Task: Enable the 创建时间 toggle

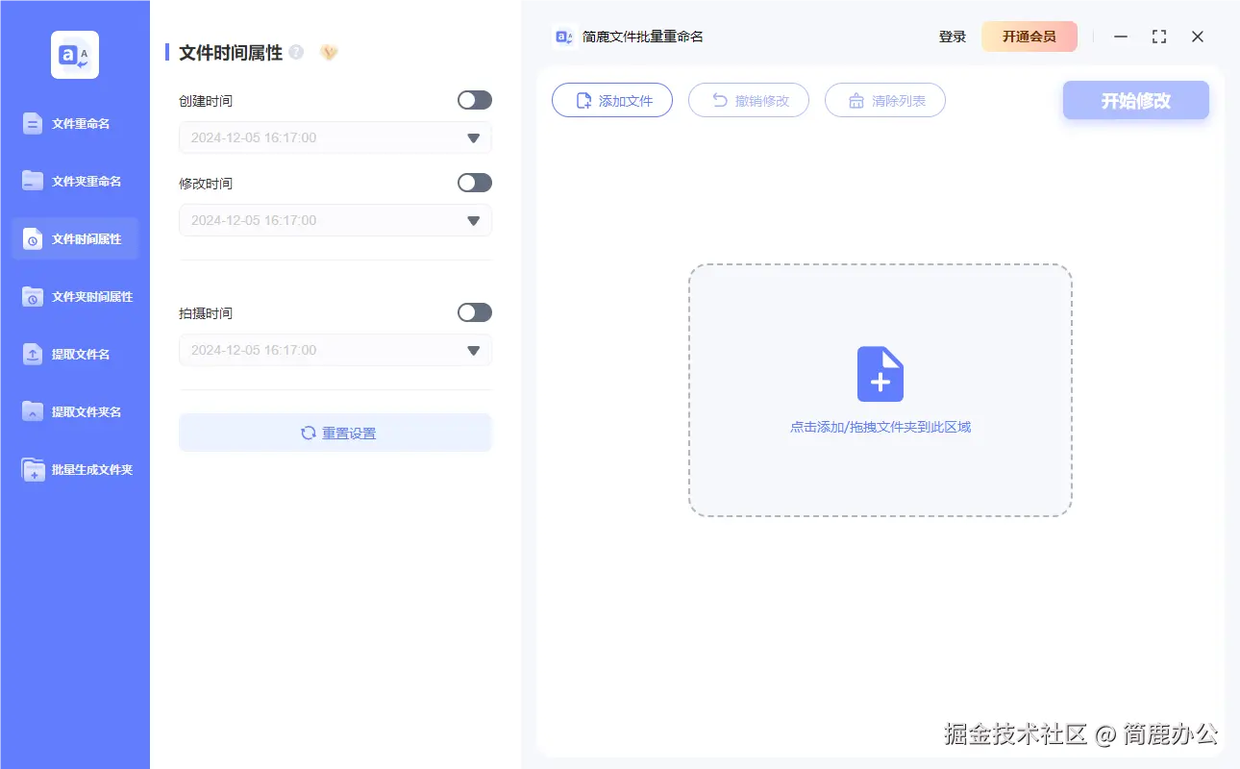Action: (474, 99)
